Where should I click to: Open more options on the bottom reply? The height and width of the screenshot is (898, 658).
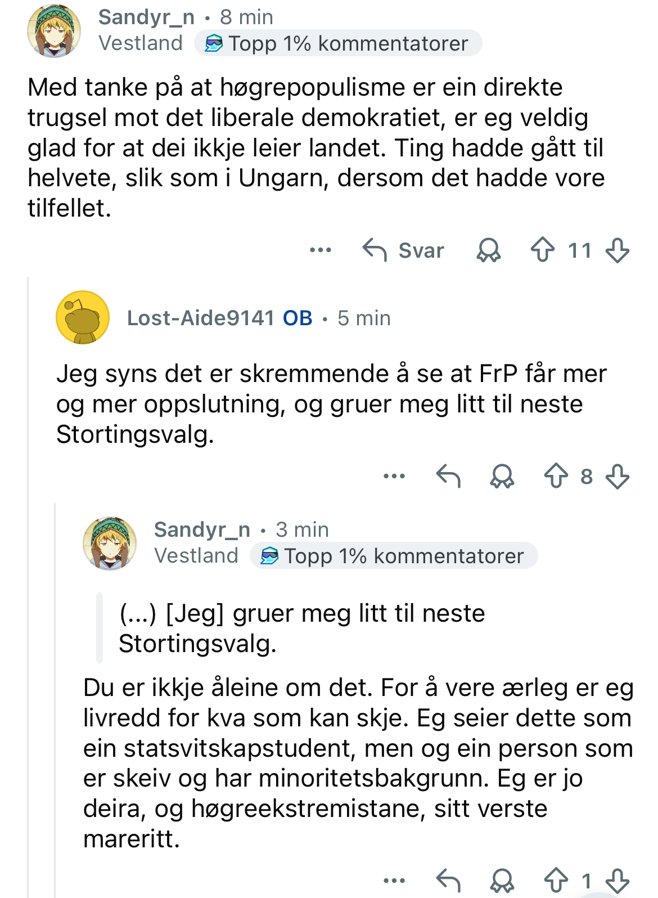click(394, 881)
